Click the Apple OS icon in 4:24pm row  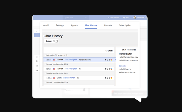pyautogui.click(x=109, y=69)
